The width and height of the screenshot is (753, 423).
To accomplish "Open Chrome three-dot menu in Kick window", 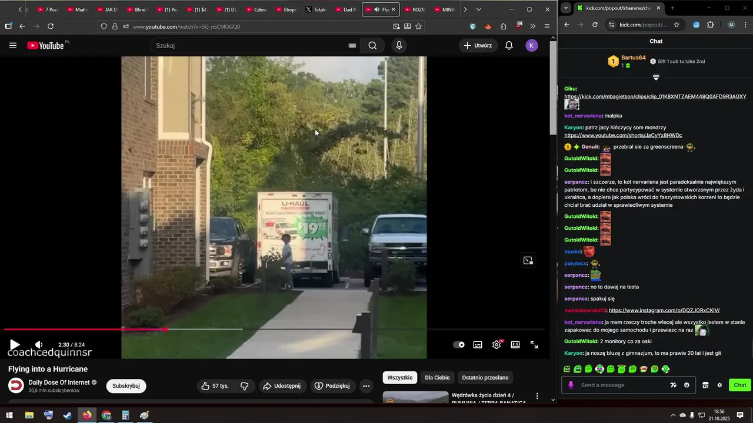I will (745, 25).
